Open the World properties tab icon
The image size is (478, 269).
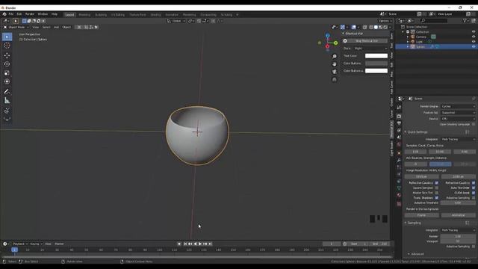click(x=399, y=144)
